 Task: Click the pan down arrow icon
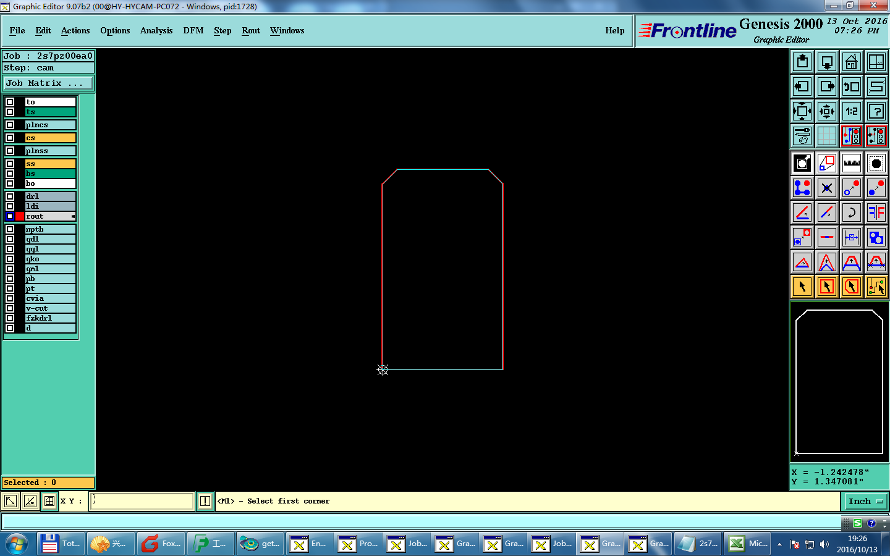click(827, 62)
